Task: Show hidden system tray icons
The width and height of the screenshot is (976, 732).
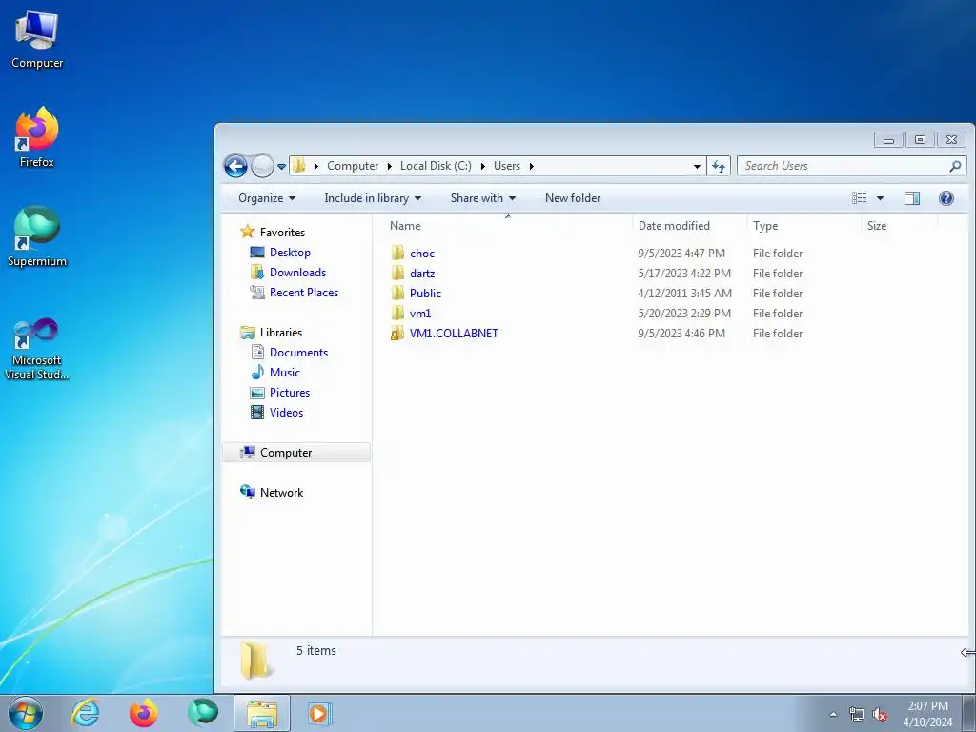Action: pos(833,714)
